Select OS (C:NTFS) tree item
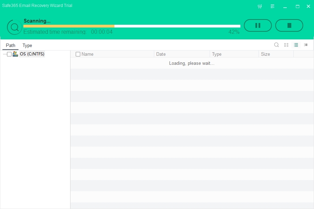 32,54
